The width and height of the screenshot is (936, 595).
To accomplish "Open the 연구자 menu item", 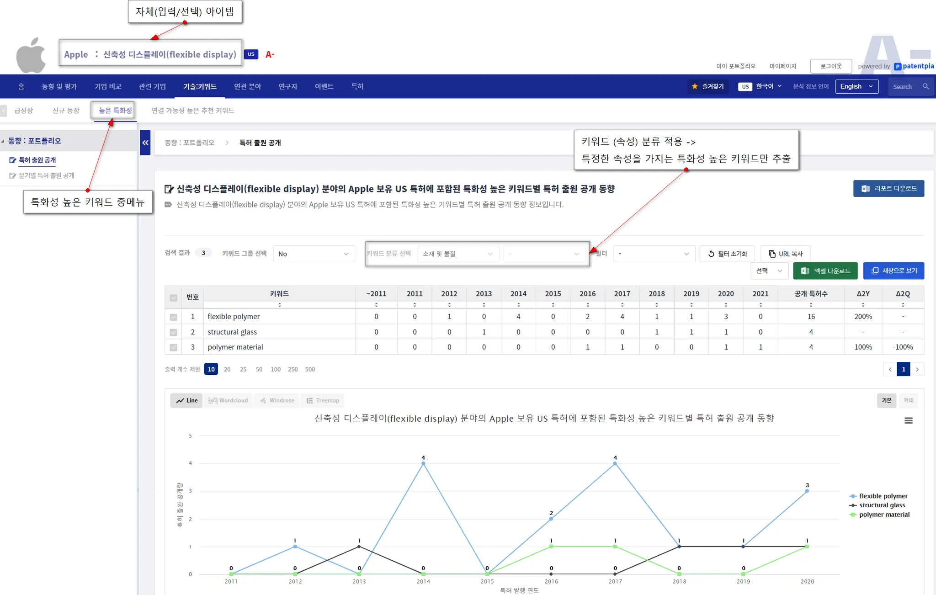I will [287, 86].
